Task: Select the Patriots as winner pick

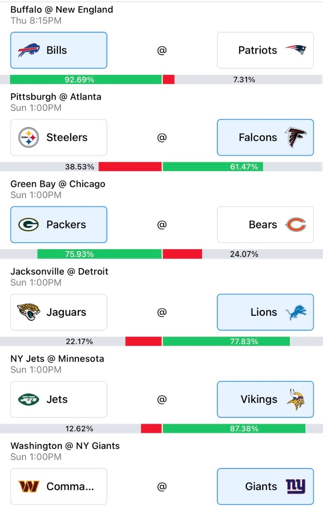Action: (x=265, y=50)
